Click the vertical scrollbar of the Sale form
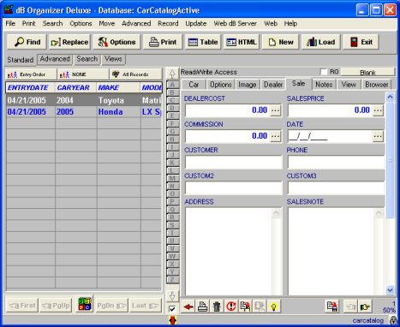400x327 pixels. [390, 193]
